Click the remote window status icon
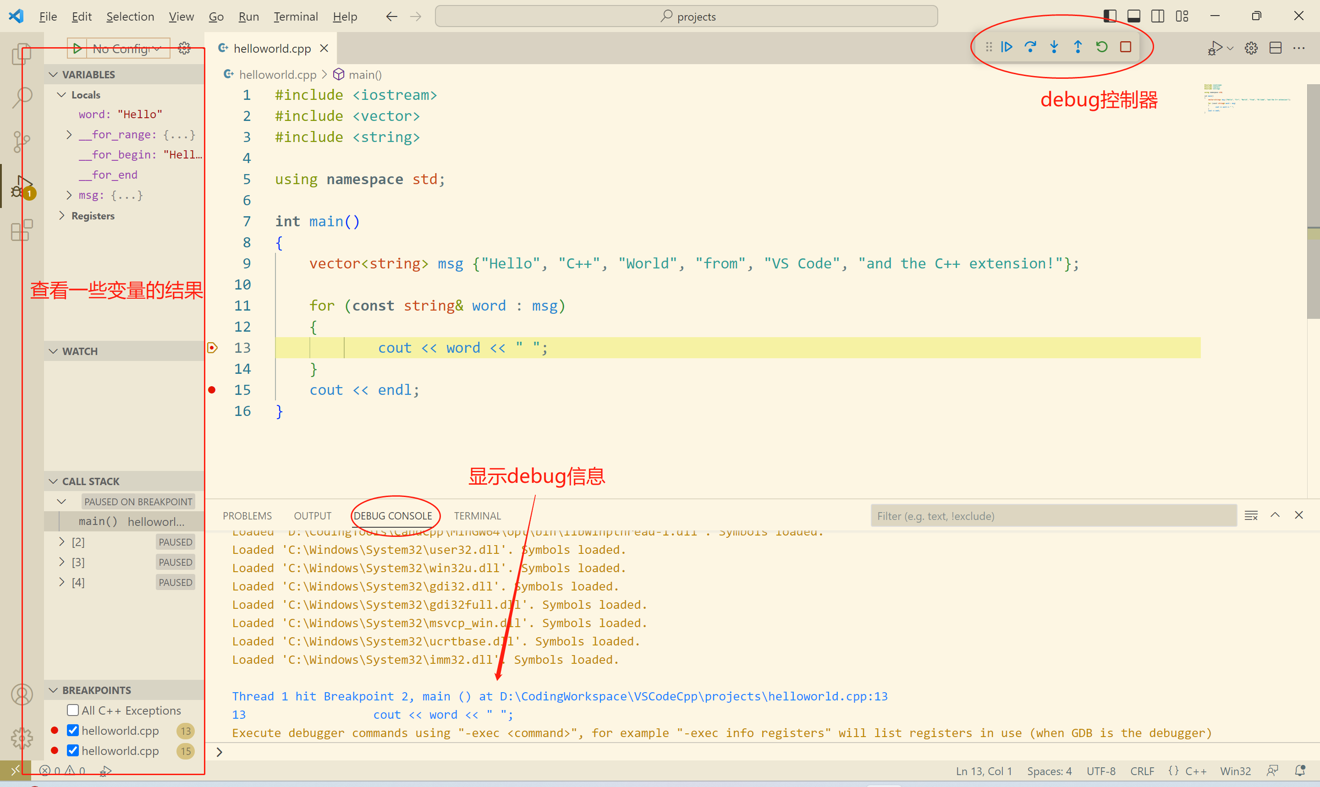Viewport: 1320px width, 787px height. click(15, 771)
